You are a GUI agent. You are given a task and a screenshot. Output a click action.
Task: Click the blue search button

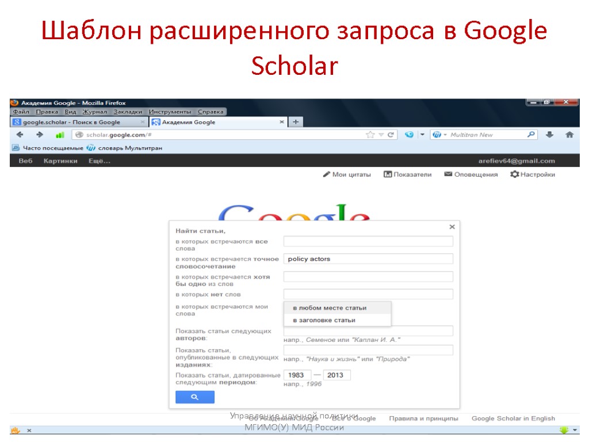coord(195,397)
